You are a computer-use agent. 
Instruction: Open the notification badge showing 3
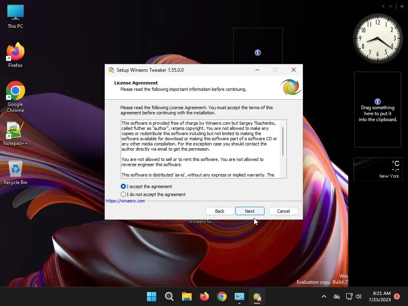pos(397,296)
